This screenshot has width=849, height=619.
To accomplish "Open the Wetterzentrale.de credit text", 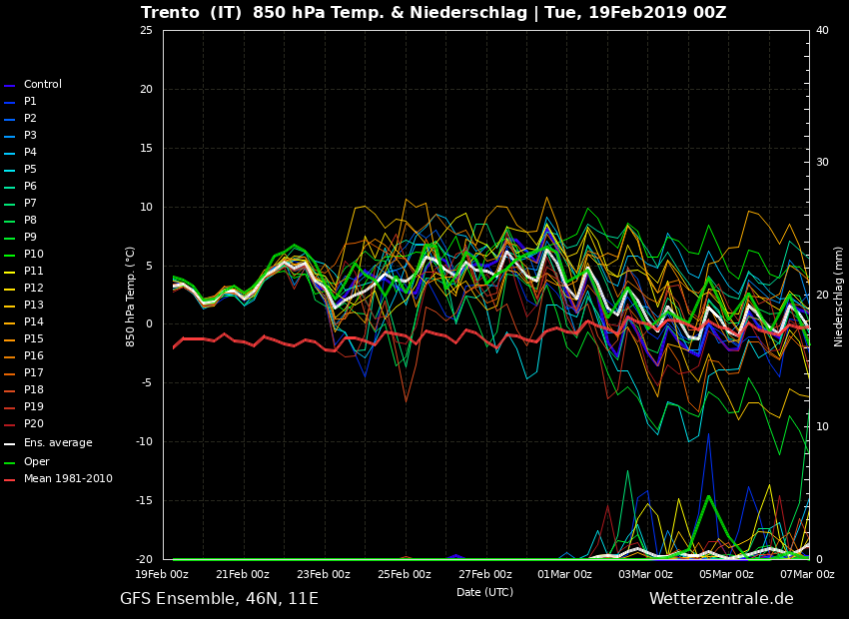I will (x=722, y=599).
